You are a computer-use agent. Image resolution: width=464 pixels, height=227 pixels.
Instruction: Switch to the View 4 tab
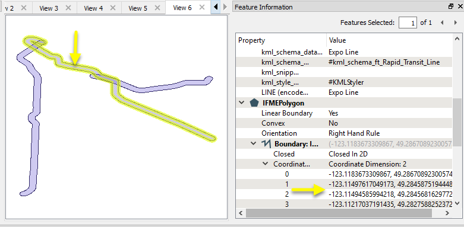[x=93, y=8]
